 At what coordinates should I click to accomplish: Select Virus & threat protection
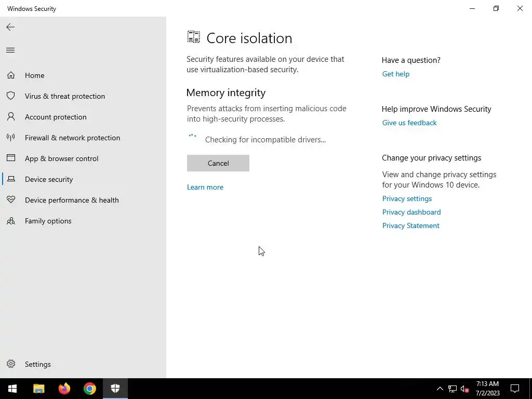click(x=65, y=96)
